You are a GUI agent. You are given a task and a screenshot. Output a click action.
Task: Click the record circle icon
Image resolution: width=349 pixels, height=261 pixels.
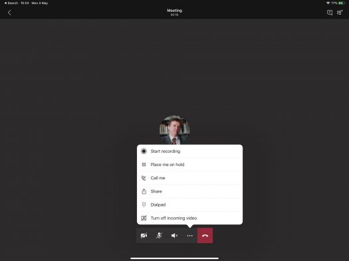click(144, 151)
